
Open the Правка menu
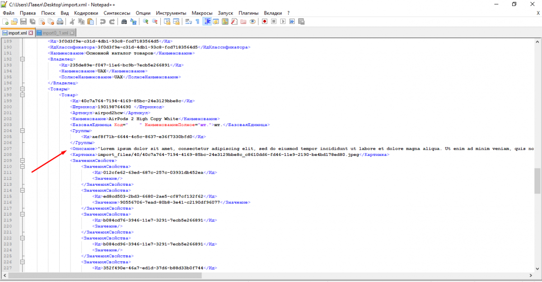28,13
